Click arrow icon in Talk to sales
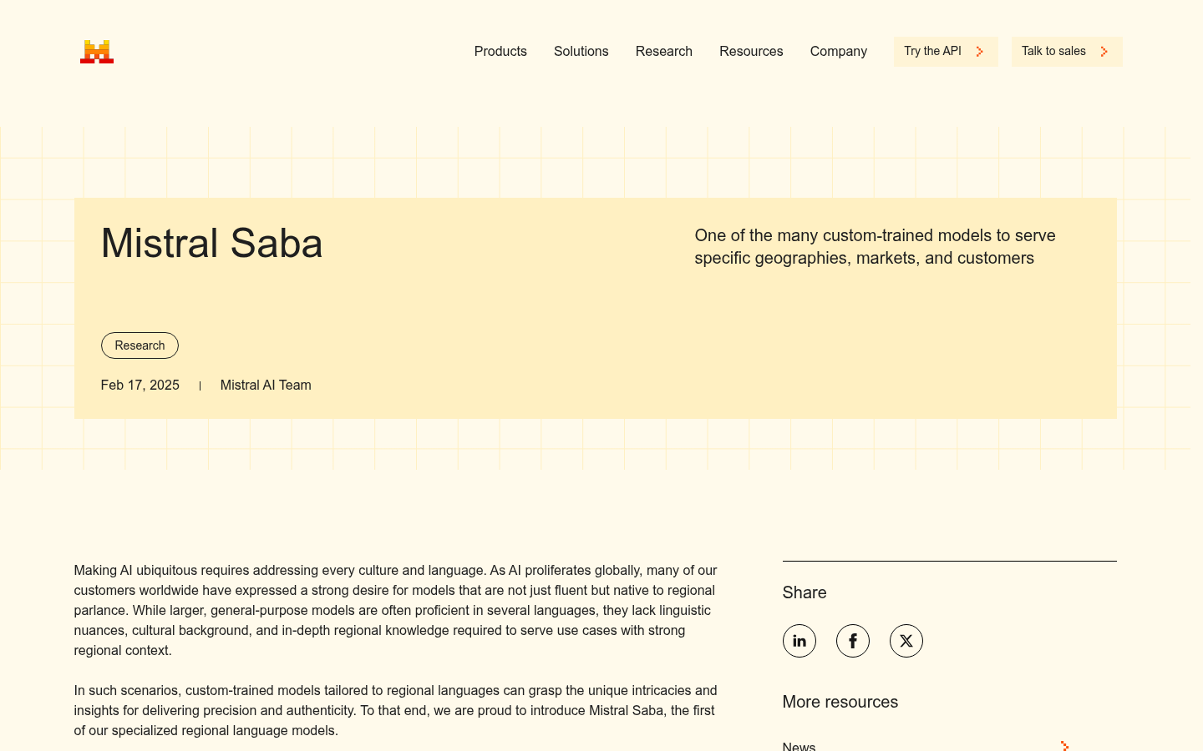Image resolution: width=1203 pixels, height=751 pixels. pyautogui.click(x=1104, y=52)
